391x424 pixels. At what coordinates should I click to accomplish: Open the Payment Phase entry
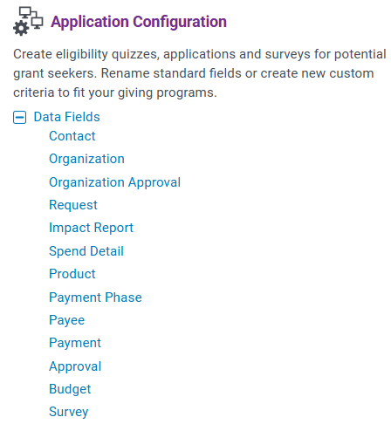[x=95, y=297]
